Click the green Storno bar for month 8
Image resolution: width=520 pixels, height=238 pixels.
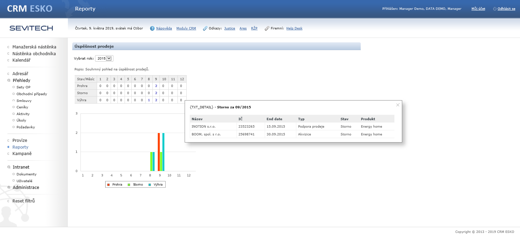pos(151,161)
